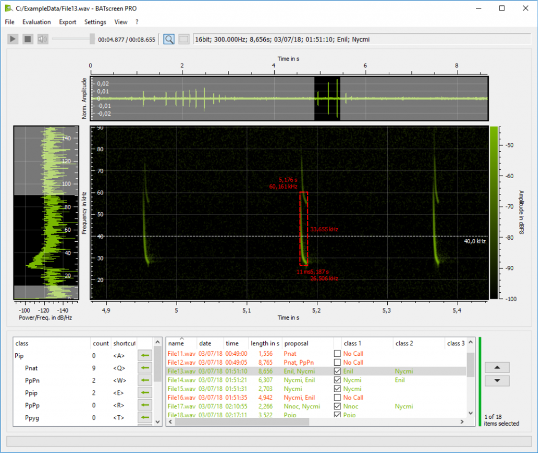Open the Export menu
The width and height of the screenshot is (538, 453).
pos(68,22)
